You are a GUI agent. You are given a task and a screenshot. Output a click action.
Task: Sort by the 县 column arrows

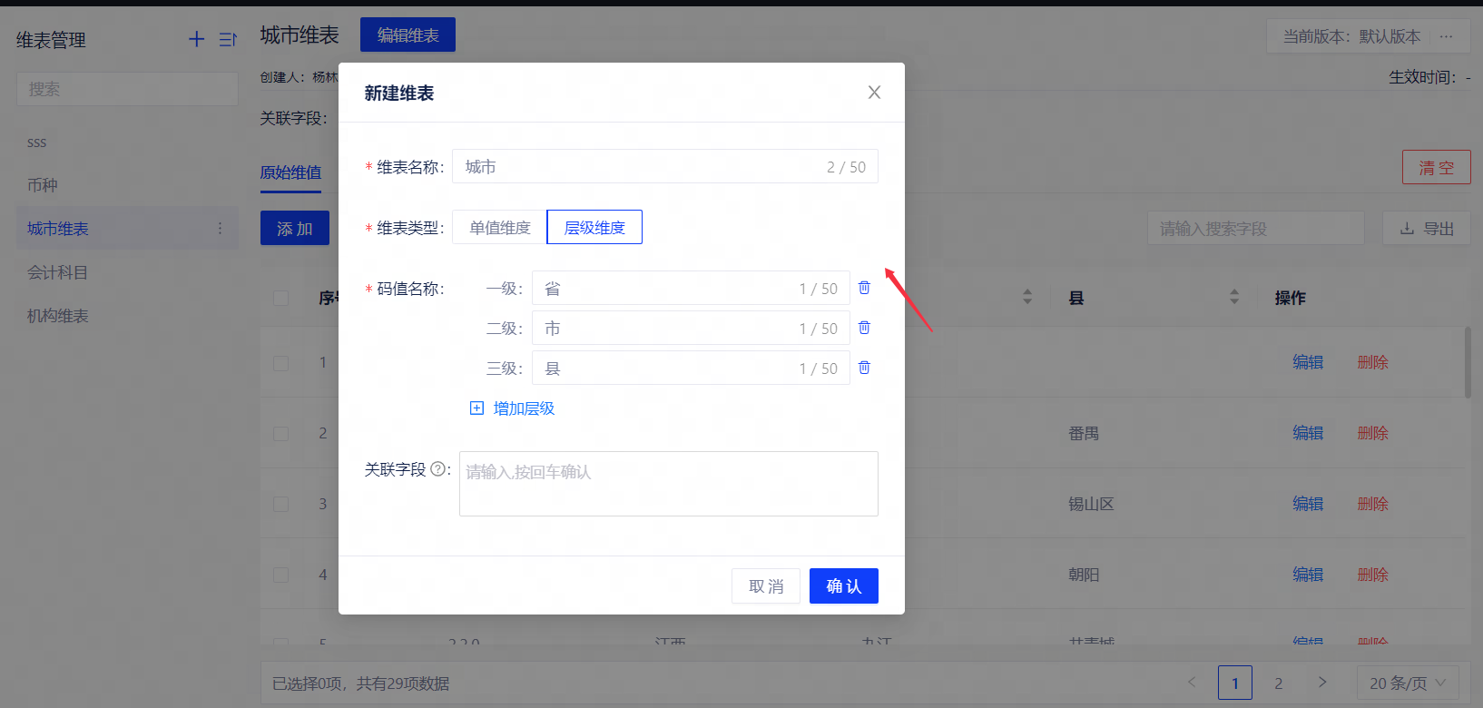1234,297
